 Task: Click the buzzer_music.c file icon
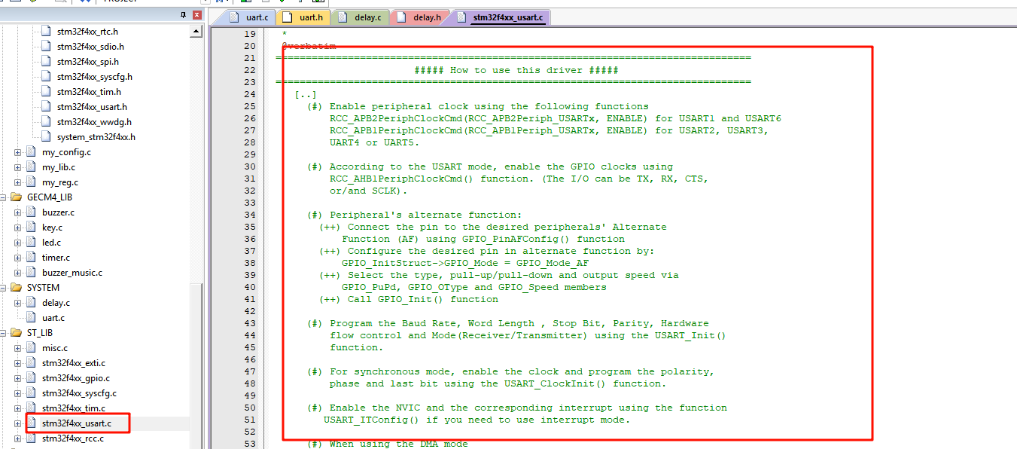click(x=31, y=273)
